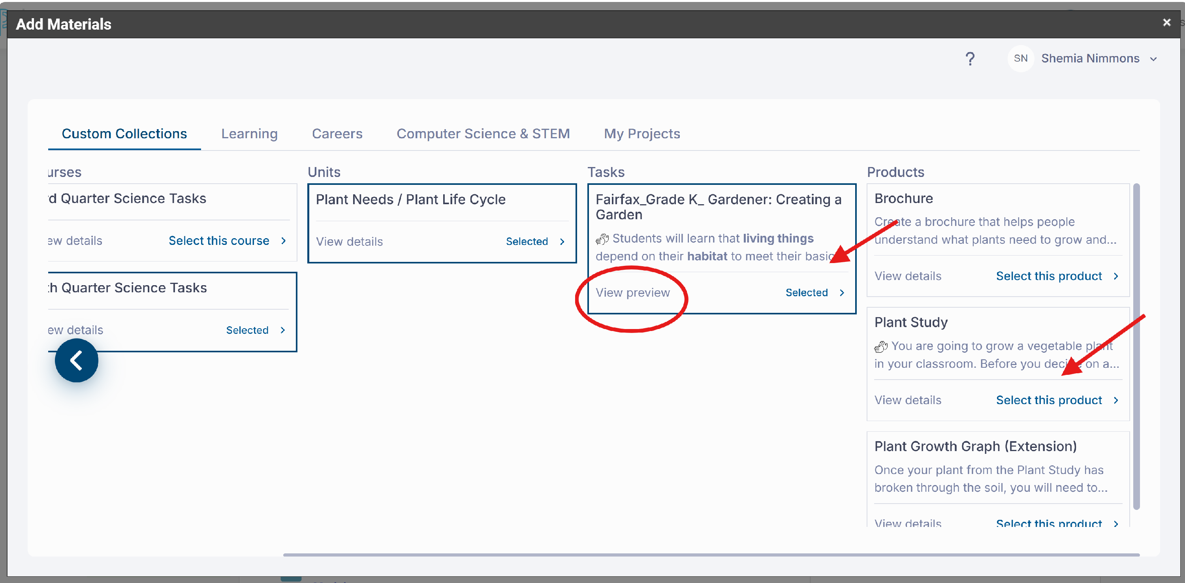View details of 4th Quarter Science Tasks
This screenshot has width=1185, height=583.
tap(75, 330)
